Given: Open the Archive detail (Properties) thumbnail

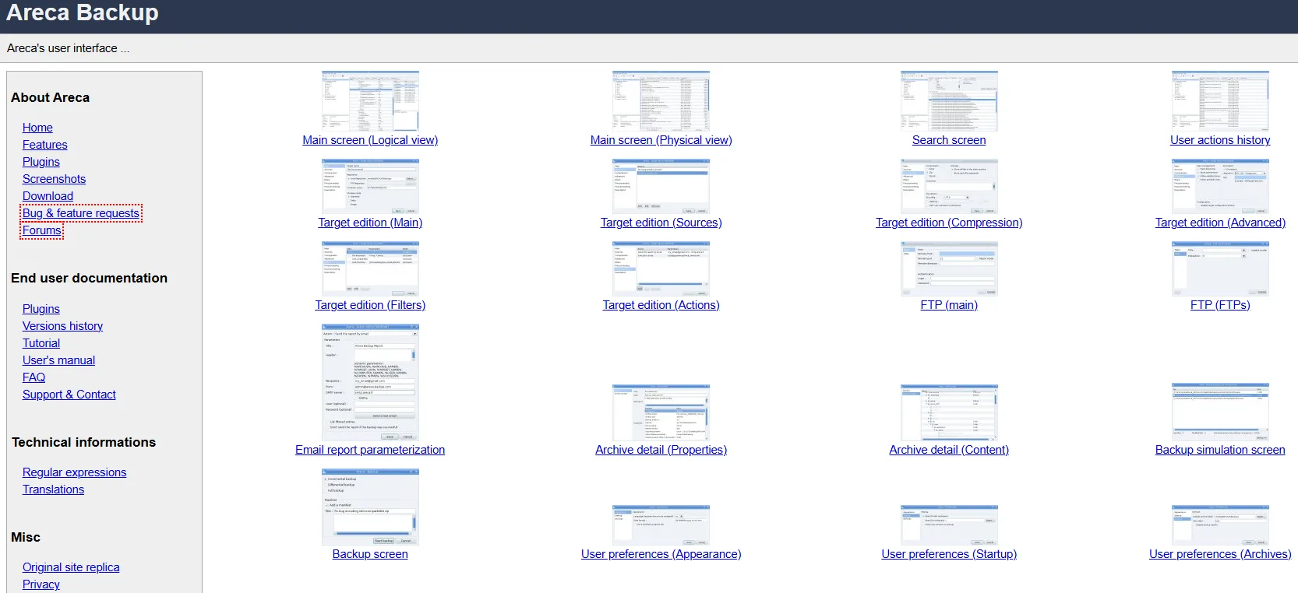Looking at the screenshot, I should (x=661, y=412).
